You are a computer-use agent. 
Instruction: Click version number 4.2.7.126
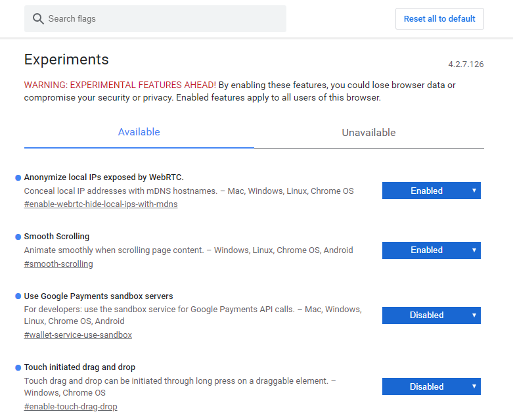(466, 64)
